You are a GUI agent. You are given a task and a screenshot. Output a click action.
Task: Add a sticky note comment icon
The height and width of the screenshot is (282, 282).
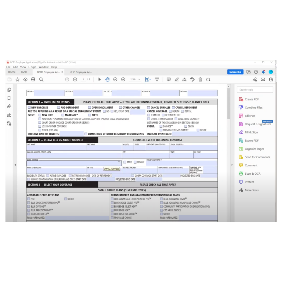pos(168,79)
